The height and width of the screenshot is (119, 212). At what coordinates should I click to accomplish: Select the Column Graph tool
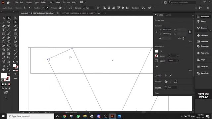9,62
